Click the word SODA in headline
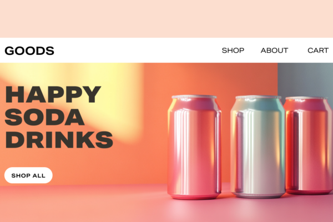333x222 pixels. (44, 117)
